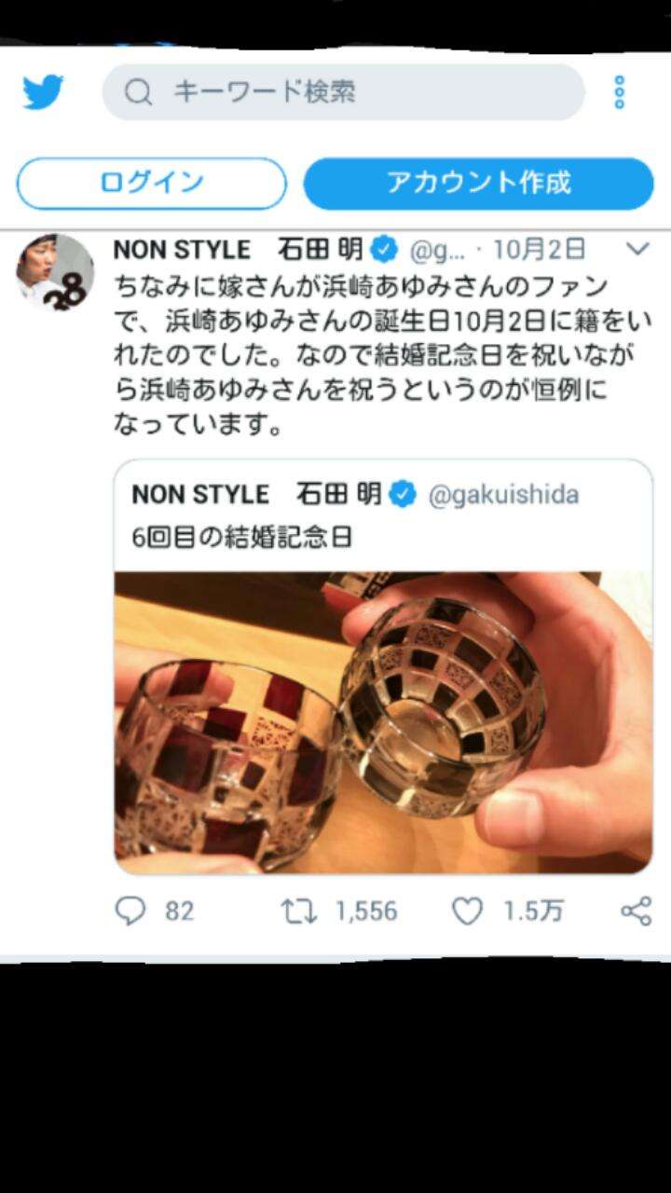
Task: Open the main tweet text body
Action: coord(382,357)
